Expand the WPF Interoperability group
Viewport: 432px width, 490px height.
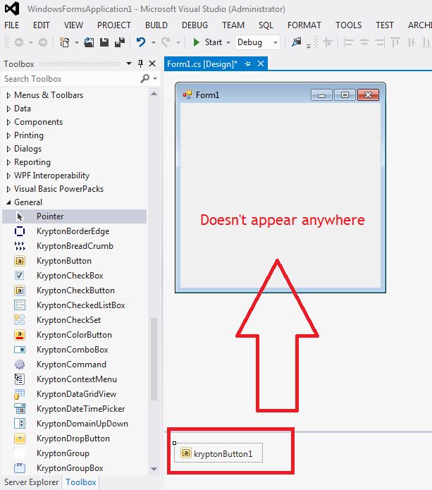8,176
